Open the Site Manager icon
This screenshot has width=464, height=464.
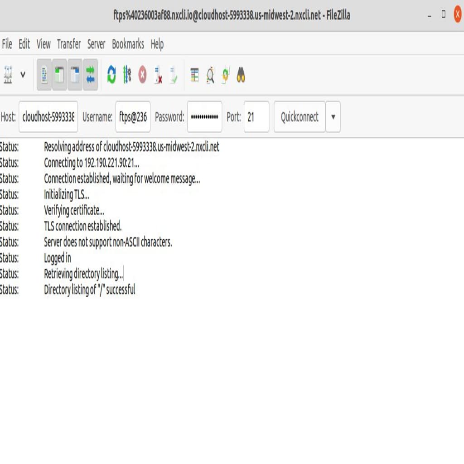tap(8, 75)
